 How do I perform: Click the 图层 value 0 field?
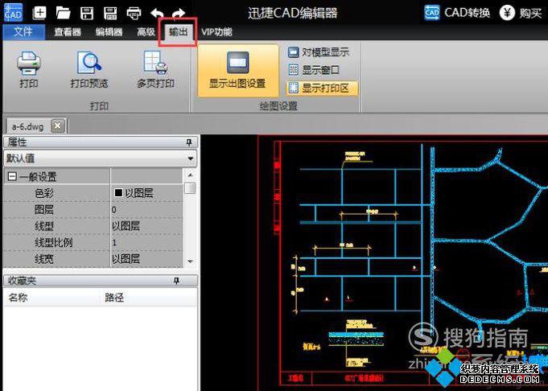pos(146,209)
